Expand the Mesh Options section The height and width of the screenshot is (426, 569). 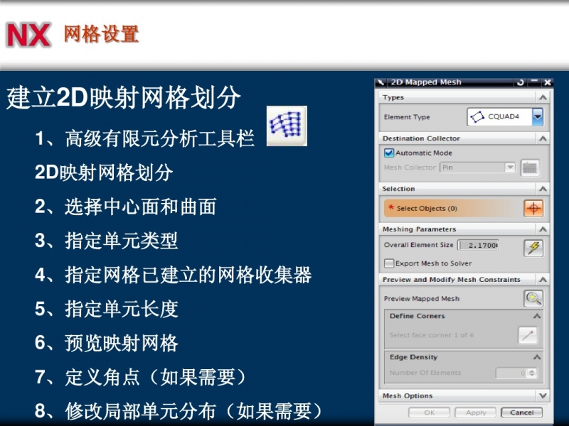tap(543, 395)
